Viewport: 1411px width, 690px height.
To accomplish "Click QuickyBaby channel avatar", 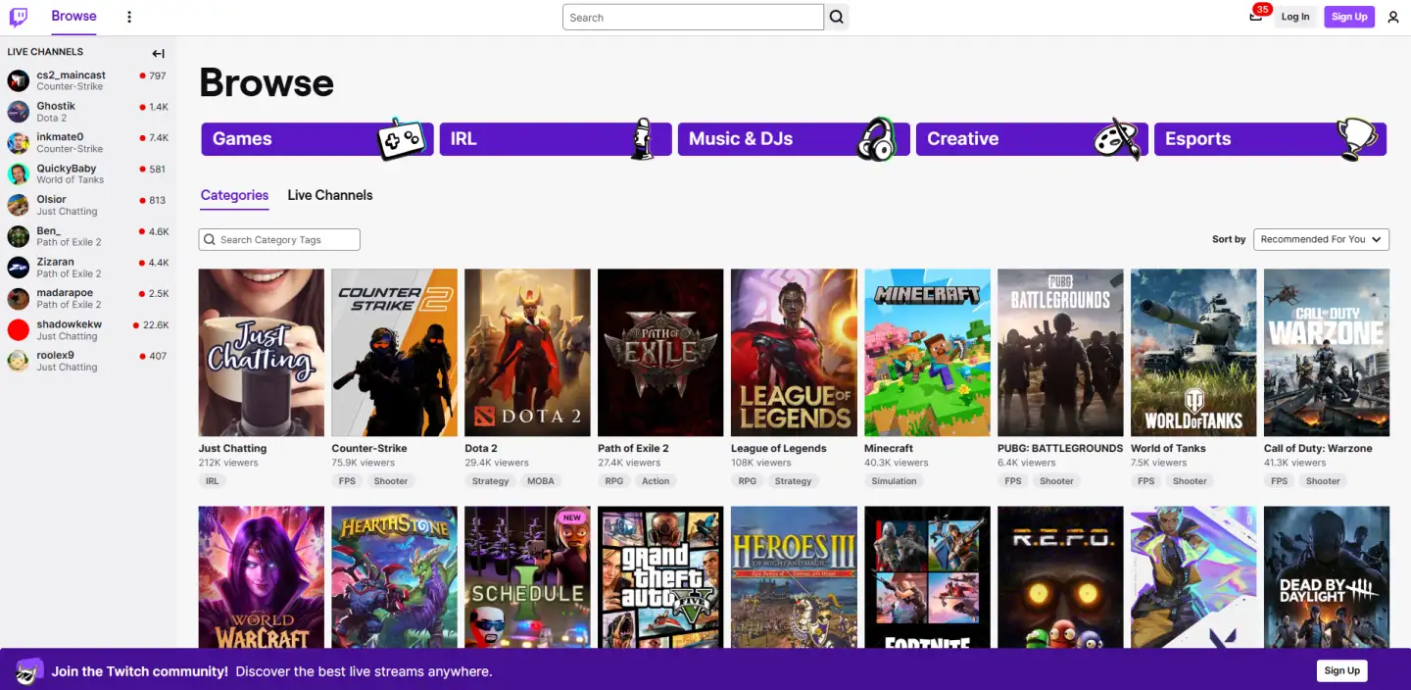I will (x=19, y=174).
